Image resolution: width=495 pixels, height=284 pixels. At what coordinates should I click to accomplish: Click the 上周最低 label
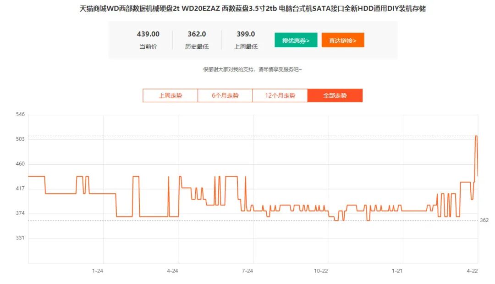pyautogui.click(x=246, y=46)
